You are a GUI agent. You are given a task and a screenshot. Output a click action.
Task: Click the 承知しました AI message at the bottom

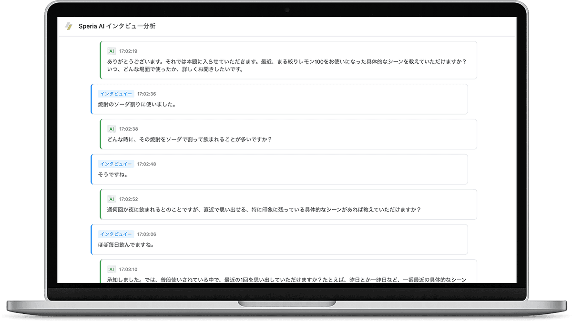(x=286, y=275)
